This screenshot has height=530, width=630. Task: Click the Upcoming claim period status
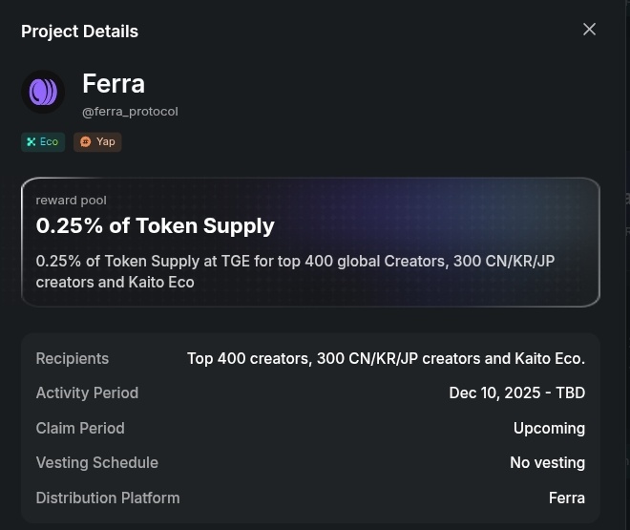pyautogui.click(x=549, y=429)
